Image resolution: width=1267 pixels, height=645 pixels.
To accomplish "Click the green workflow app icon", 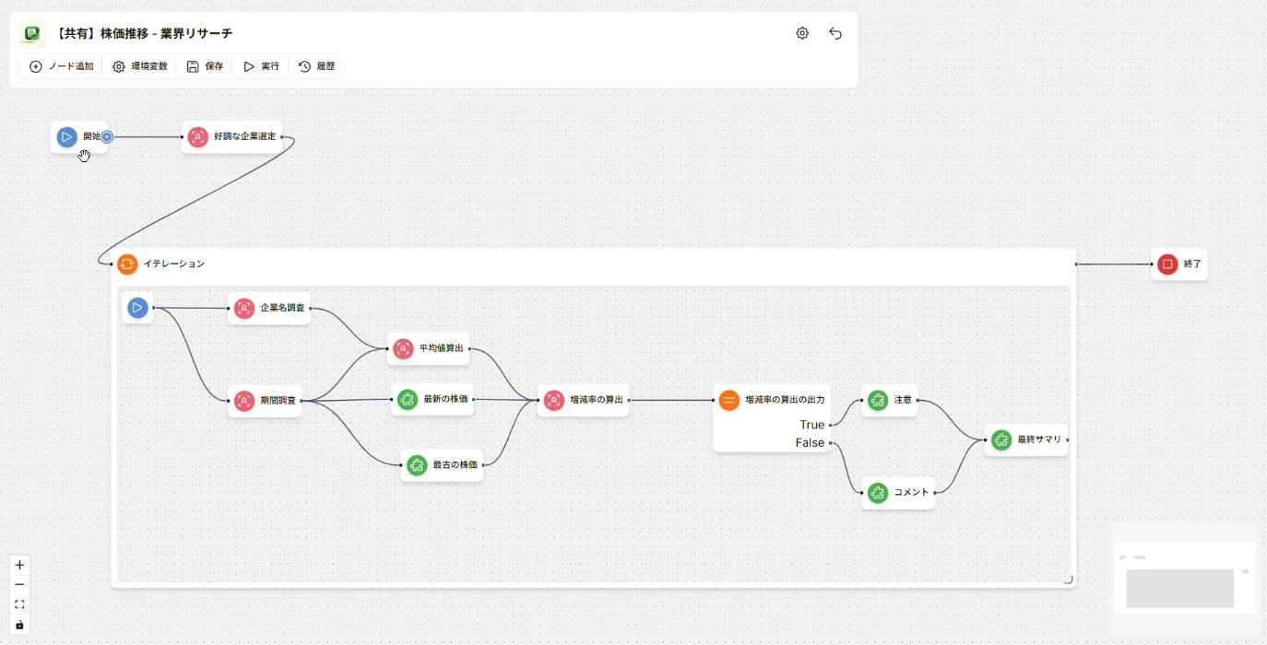I will click(32, 33).
